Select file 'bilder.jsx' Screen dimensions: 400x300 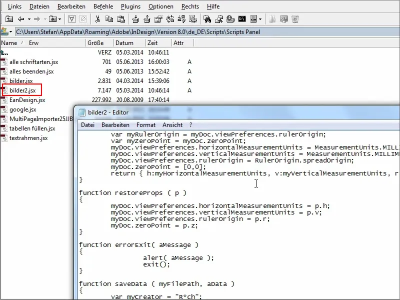[x=21, y=81]
